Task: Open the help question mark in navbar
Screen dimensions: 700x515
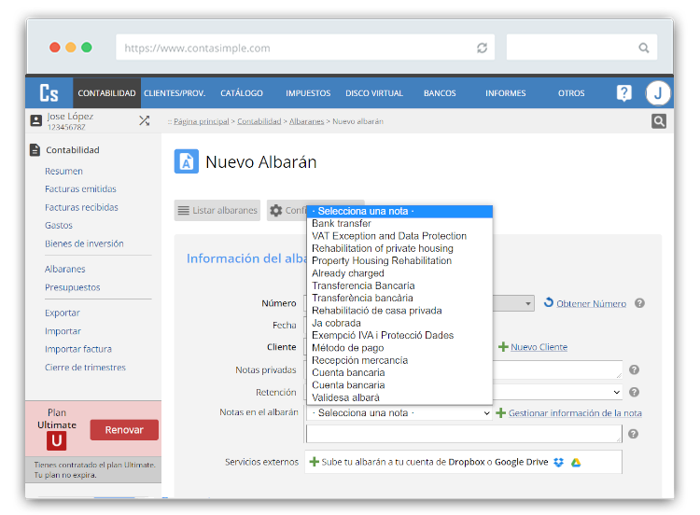Action: click(624, 93)
